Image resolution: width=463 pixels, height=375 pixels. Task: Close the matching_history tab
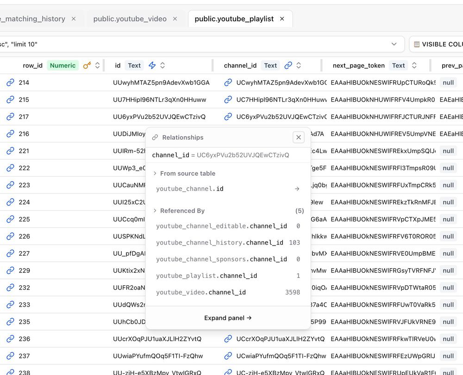point(74,19)
